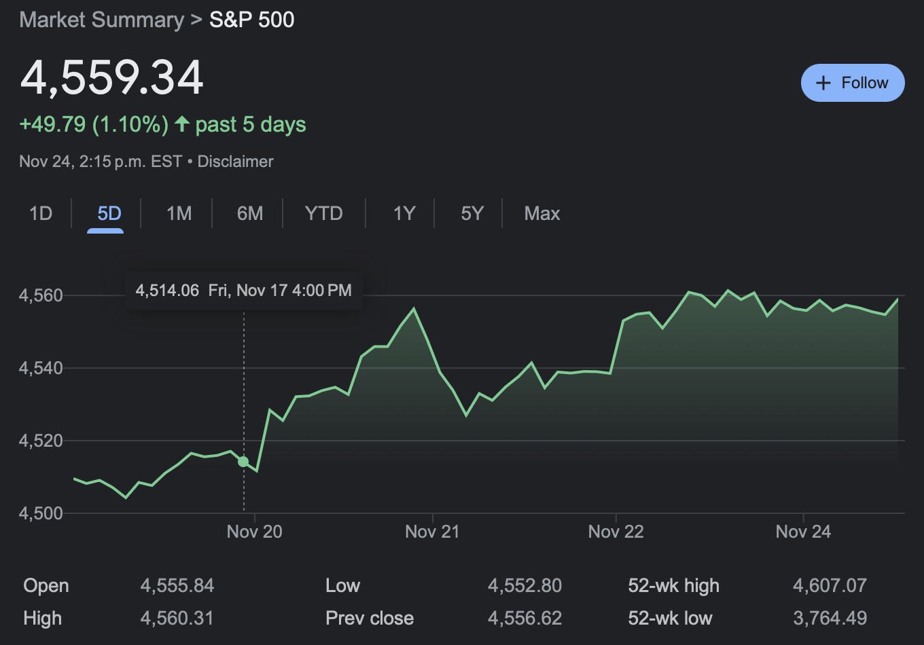Click the Open row label
The width and height of the screenshot is (924, 645).
coord(46,585)
